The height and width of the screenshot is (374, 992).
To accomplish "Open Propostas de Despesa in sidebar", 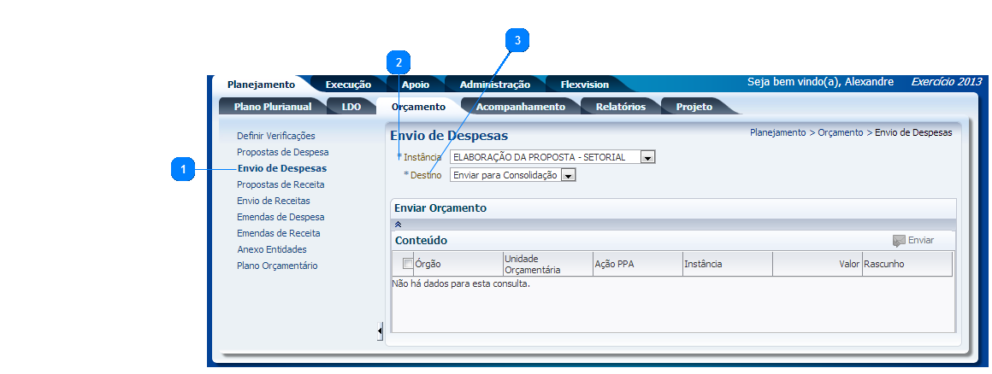I will tap(282, 152).
